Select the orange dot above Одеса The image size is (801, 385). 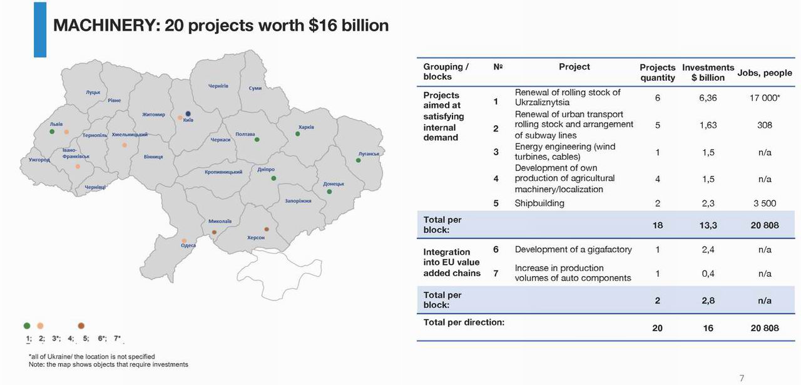click(184, 240)
